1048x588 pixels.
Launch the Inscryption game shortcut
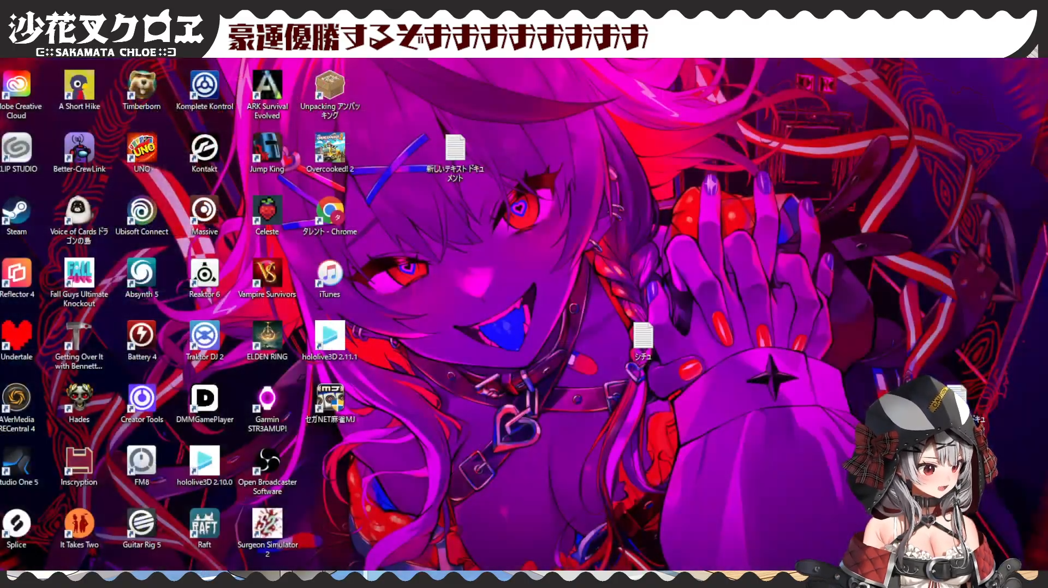[79, 461]
